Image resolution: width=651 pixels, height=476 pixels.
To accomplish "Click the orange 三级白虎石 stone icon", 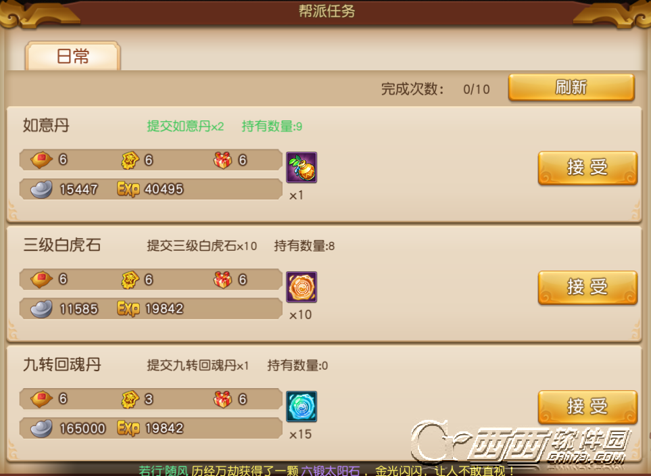I will point(302,287).
